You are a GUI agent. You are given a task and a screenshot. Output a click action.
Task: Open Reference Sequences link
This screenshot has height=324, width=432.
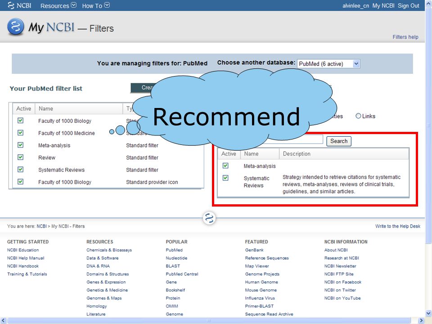(x=267, y=258)
